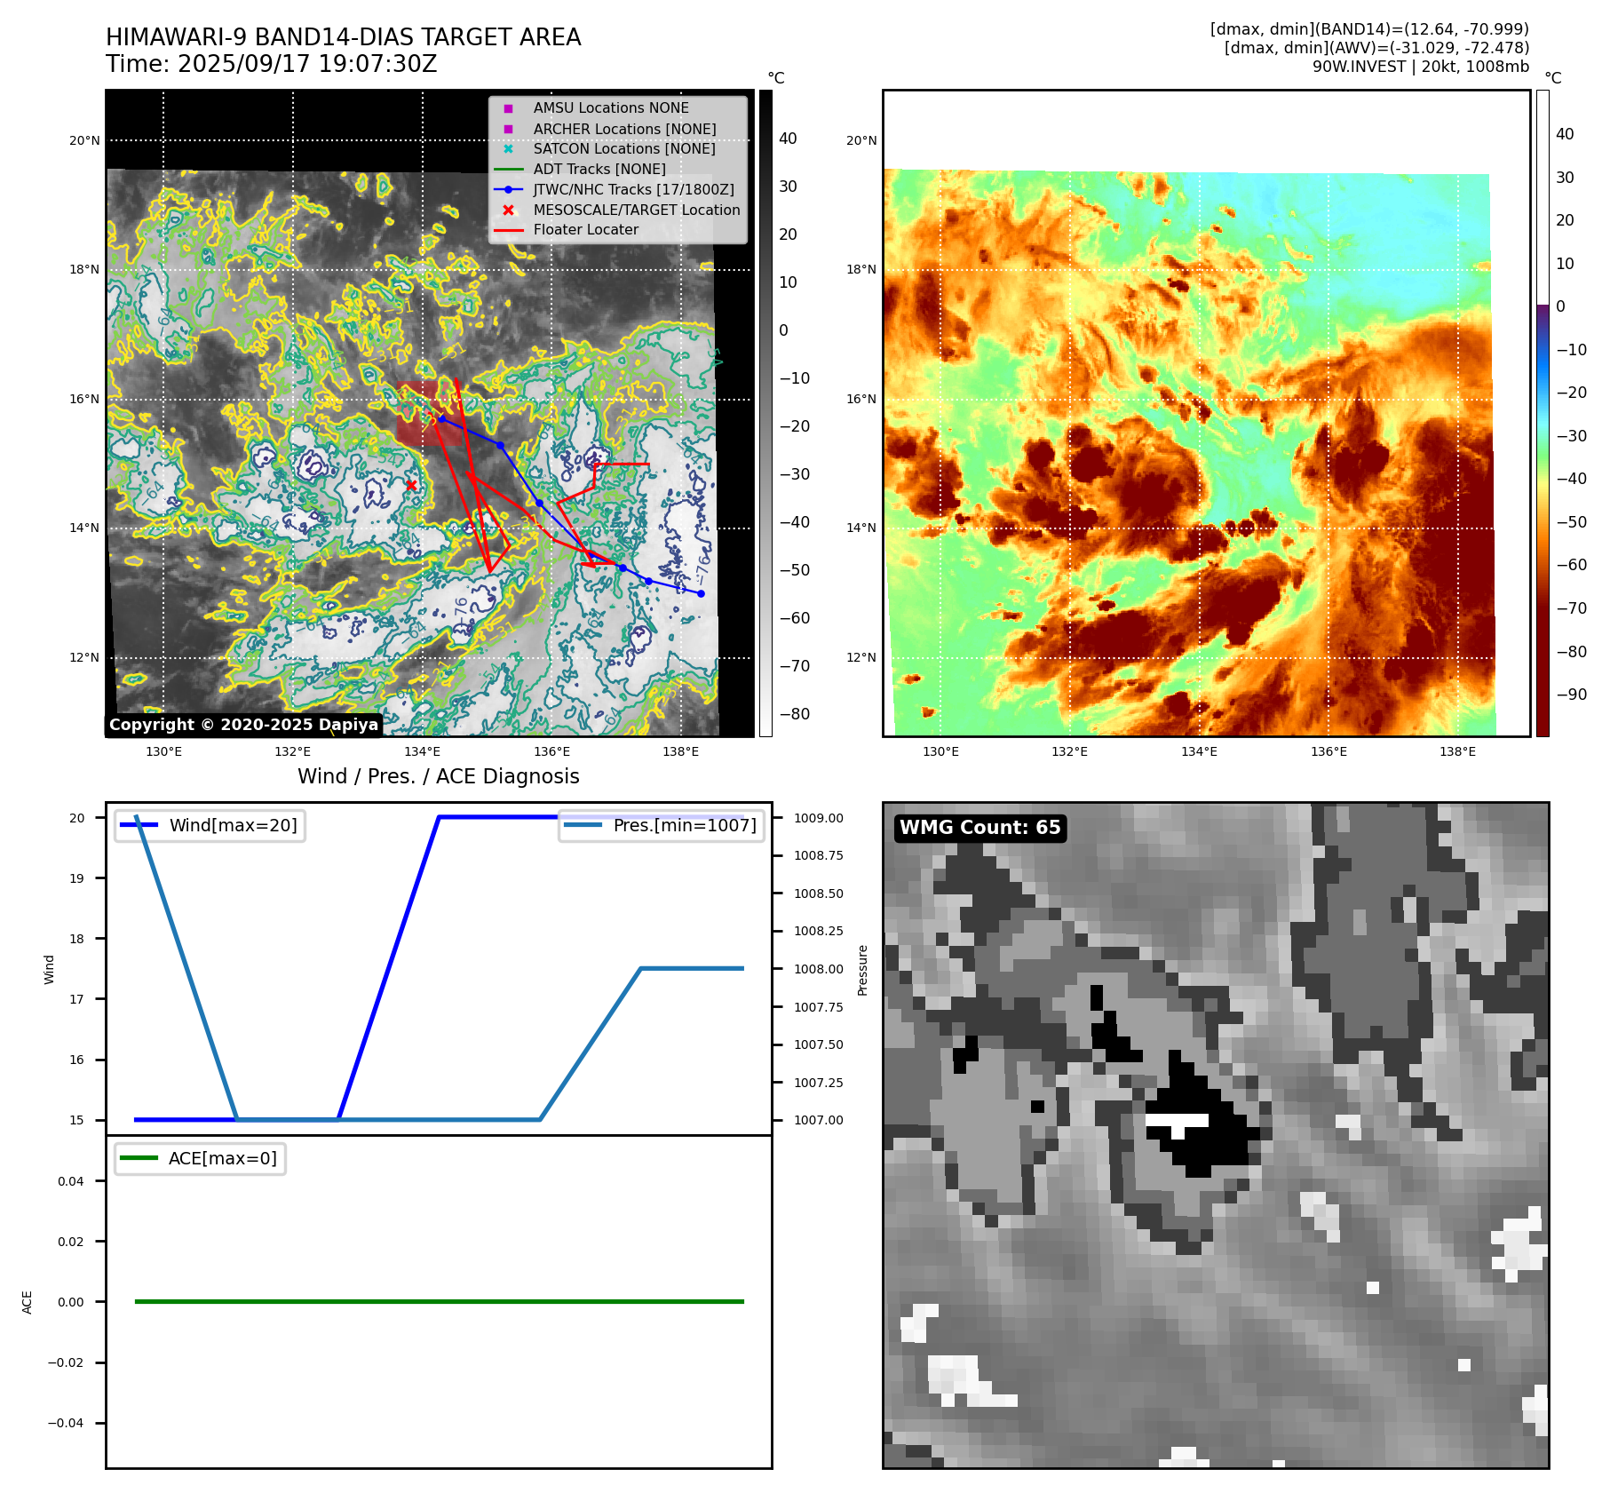Select the 'AMSU Locations NONE' legend entry
1610x1501 pixels.
611,108
